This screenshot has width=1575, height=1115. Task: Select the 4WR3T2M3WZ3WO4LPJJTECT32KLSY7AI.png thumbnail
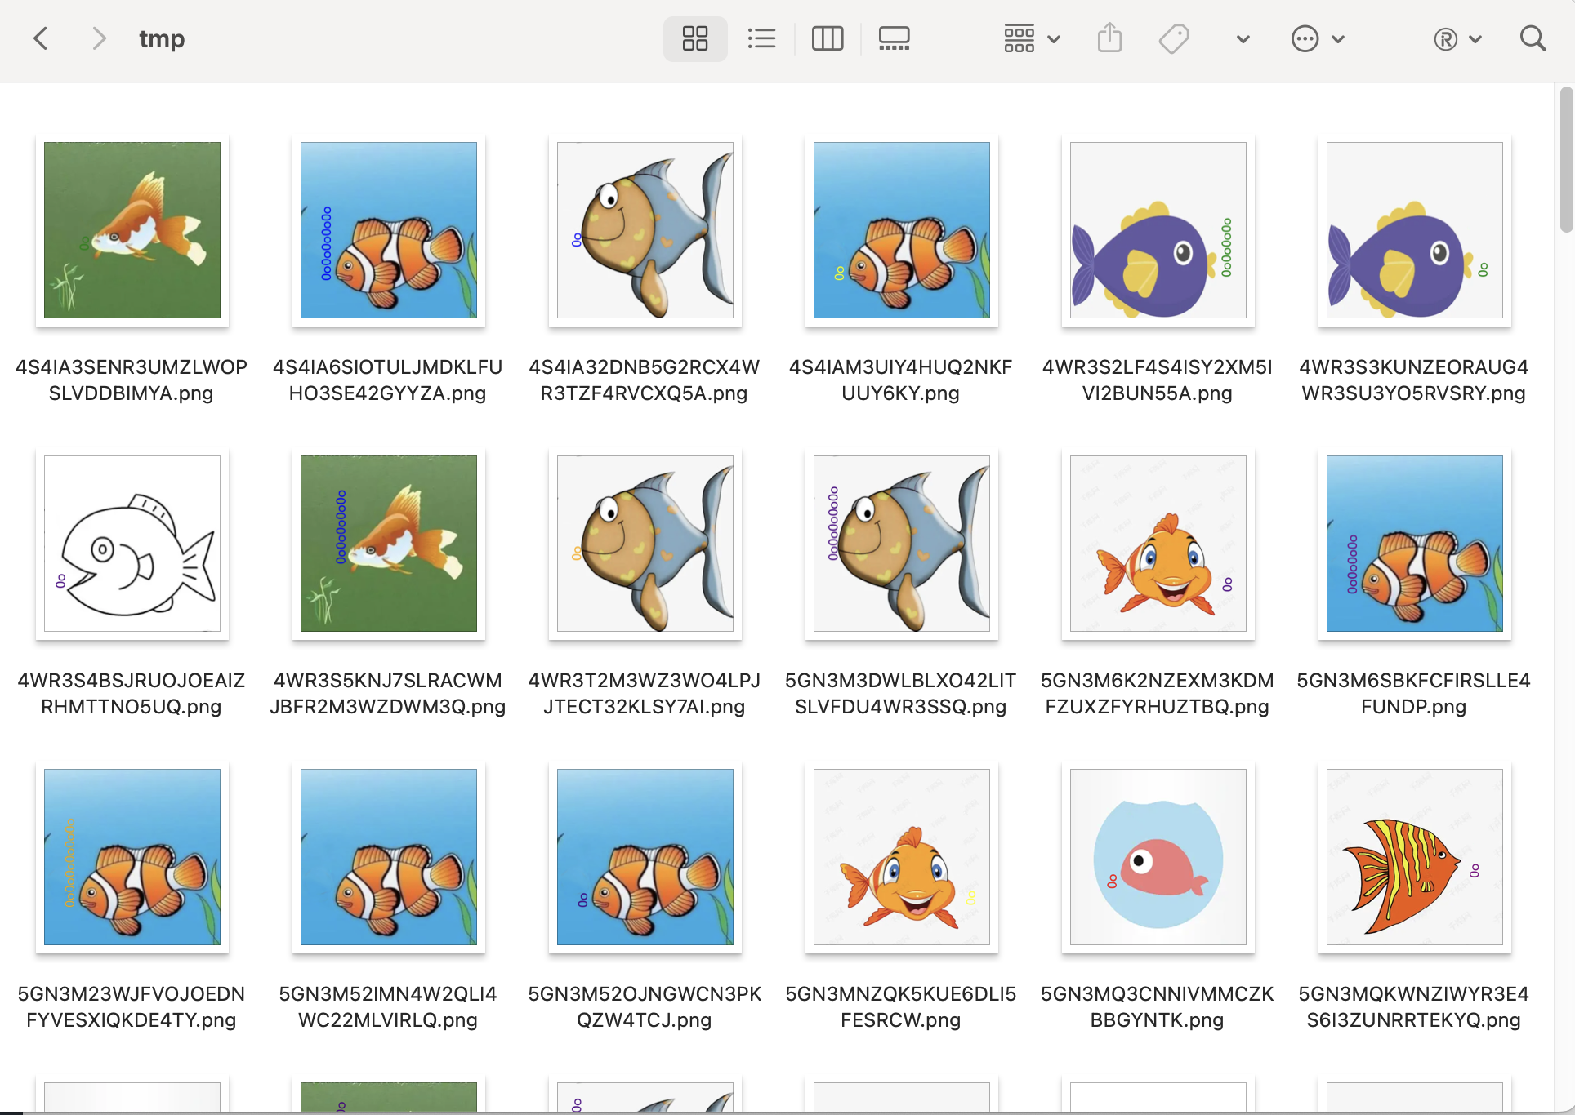[x=645, y=544]
